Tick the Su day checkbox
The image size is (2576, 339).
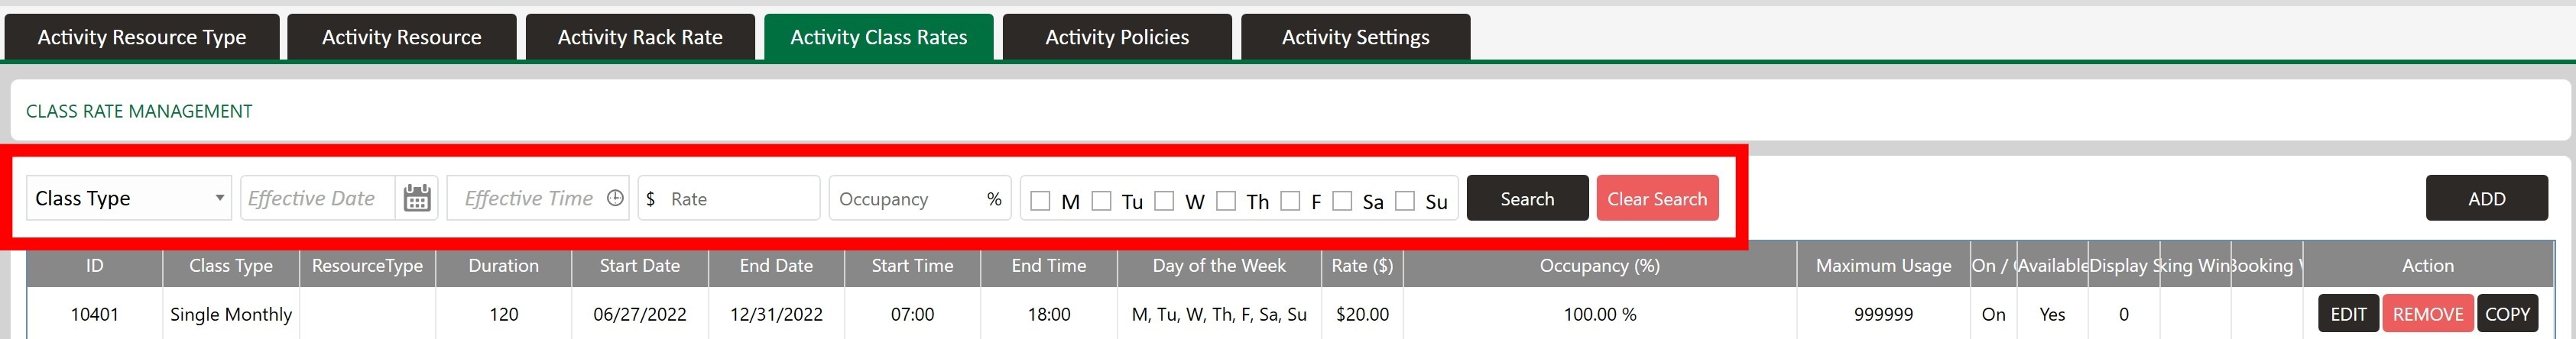(1405, 201)
